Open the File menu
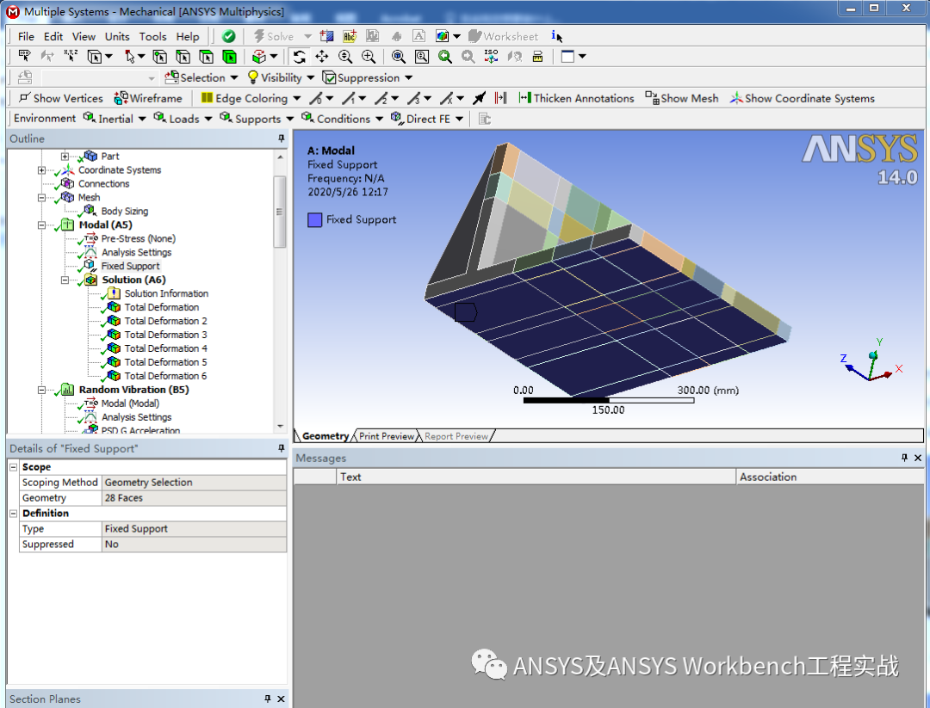This screenshot has height=708, width=930. (26, 37)
